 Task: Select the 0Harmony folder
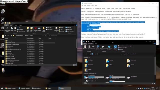point(9,41)
